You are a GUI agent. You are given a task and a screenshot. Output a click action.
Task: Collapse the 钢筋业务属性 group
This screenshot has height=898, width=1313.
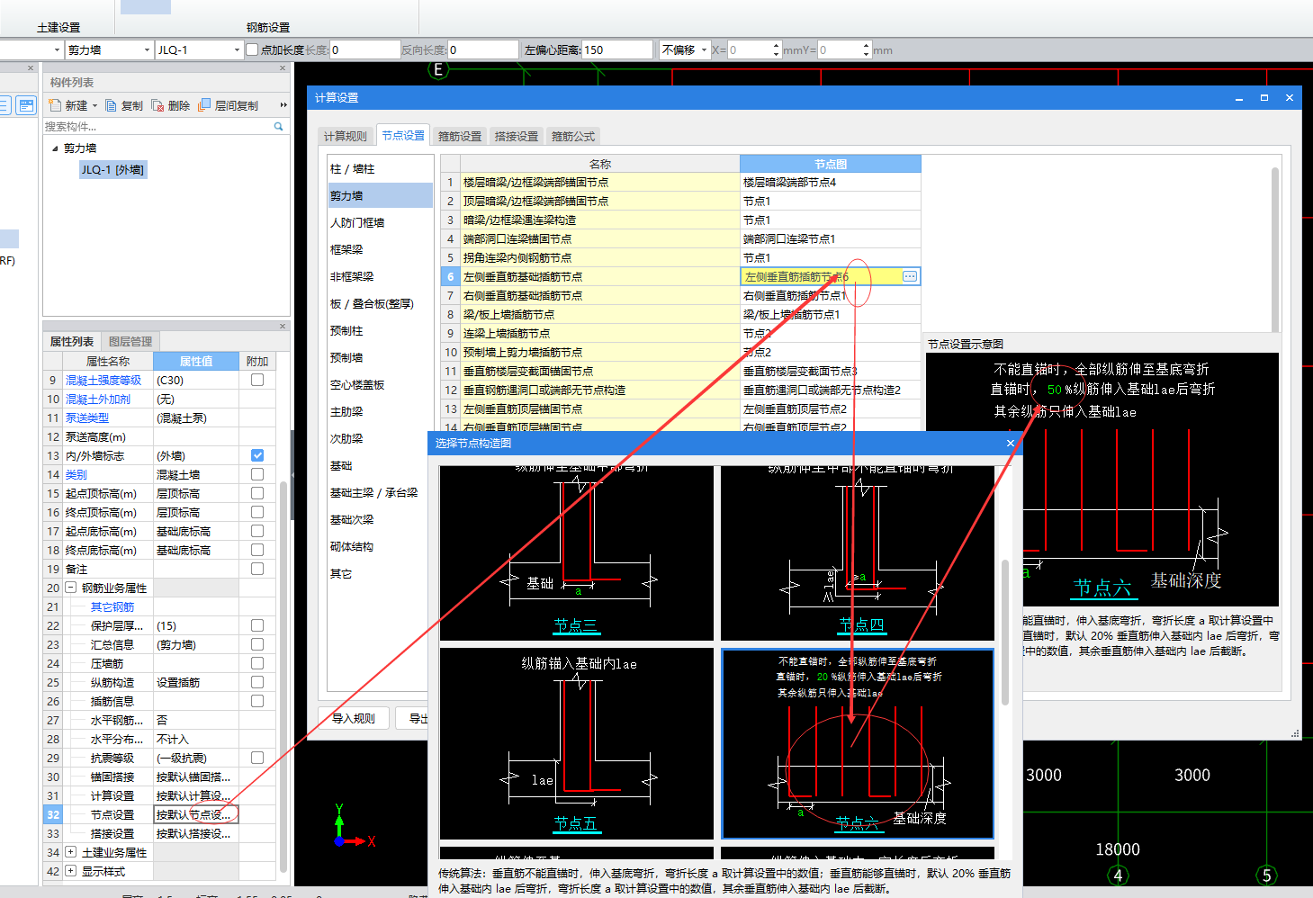coord(70,588)
